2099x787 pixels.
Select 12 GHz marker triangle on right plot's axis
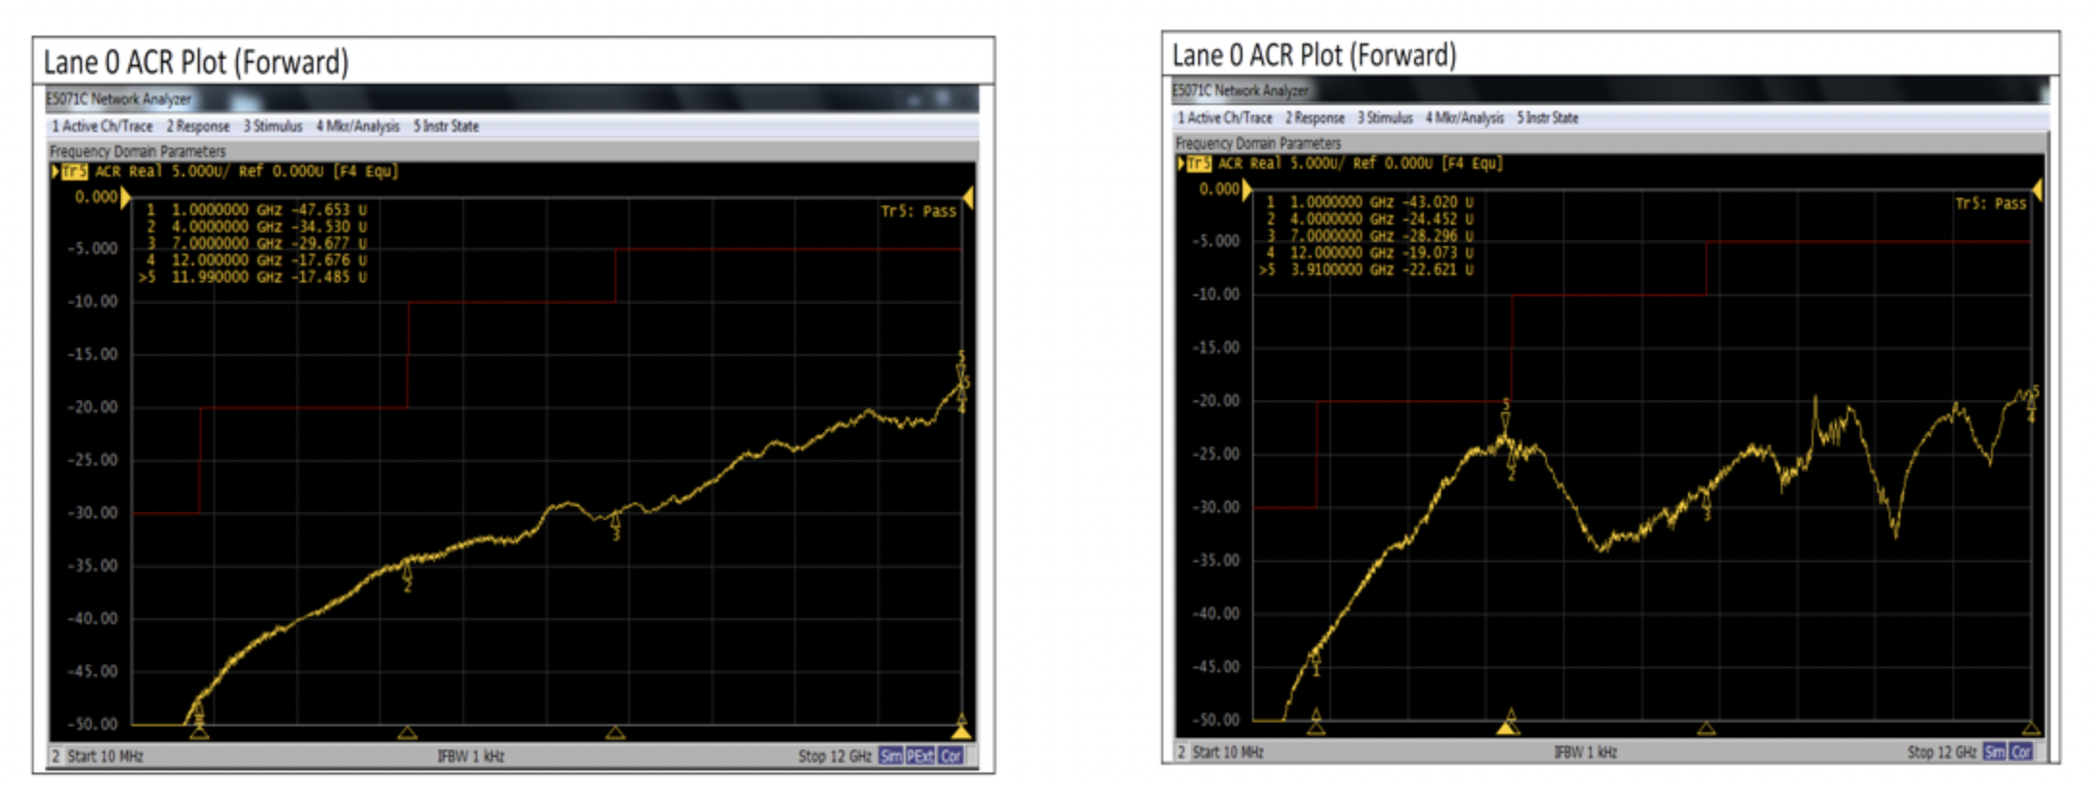2031,728
